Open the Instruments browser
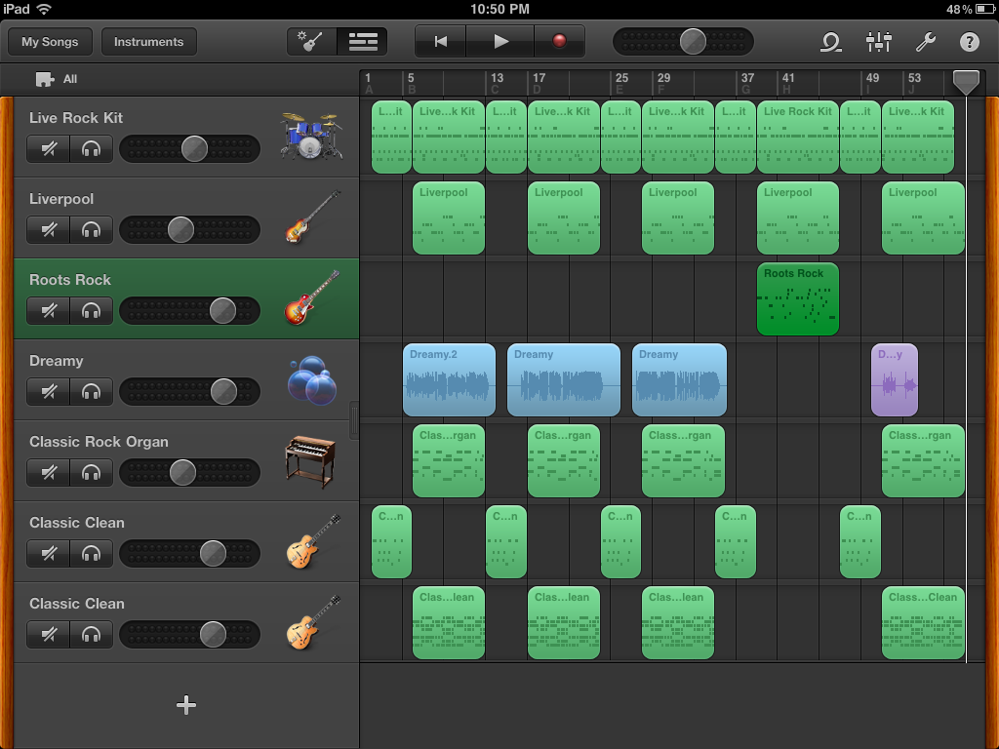The image size is (999, 749). (x=148, y=42)
